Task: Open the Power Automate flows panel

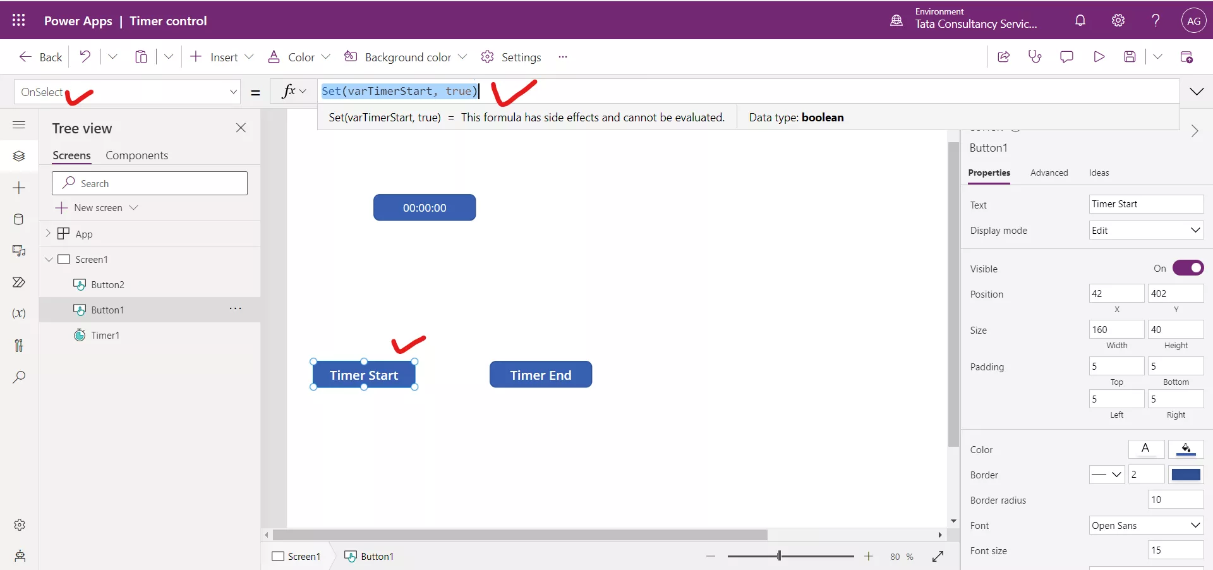Action: tap(19, 282)
